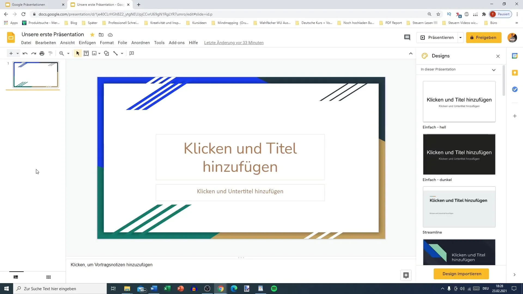Screen dimensions: 523x294
Task: Open the Einfügen menu
Action: (x=87, y=42)
